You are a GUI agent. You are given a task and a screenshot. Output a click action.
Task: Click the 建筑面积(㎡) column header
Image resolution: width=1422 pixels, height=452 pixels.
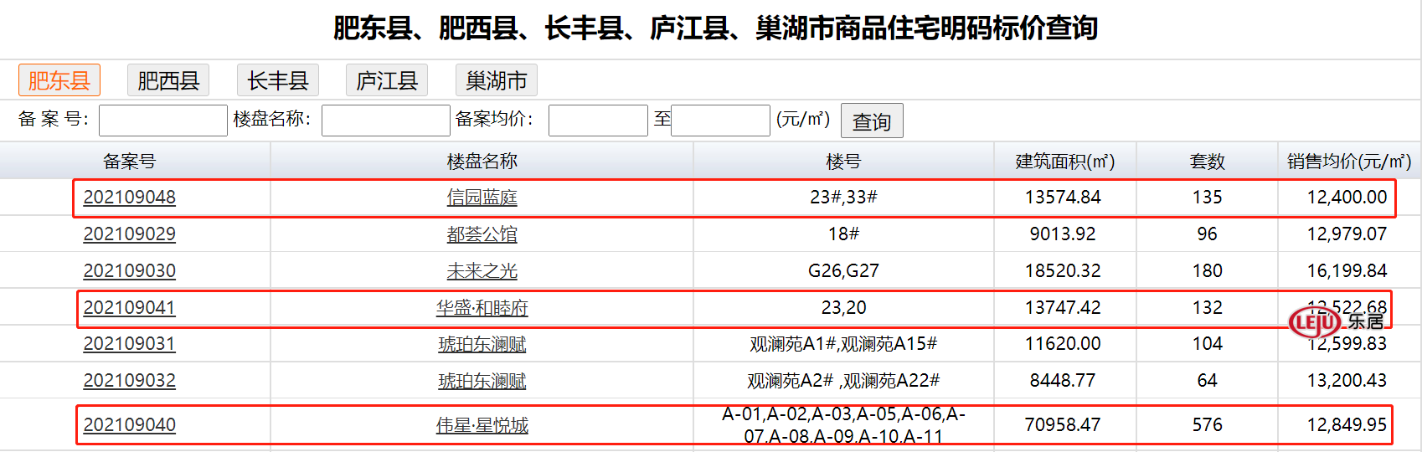(1065, 162)
